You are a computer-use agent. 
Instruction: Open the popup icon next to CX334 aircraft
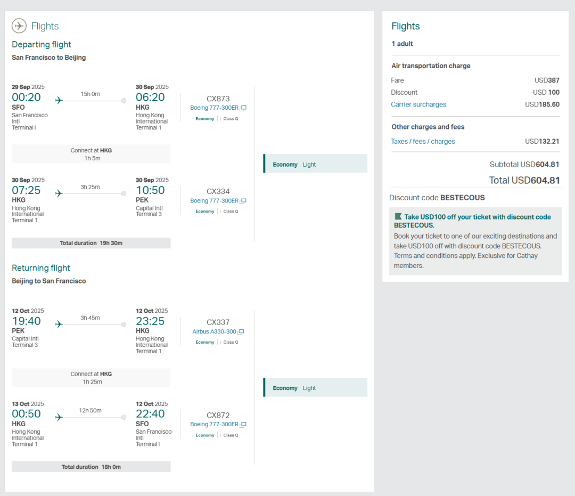point(243,201)
